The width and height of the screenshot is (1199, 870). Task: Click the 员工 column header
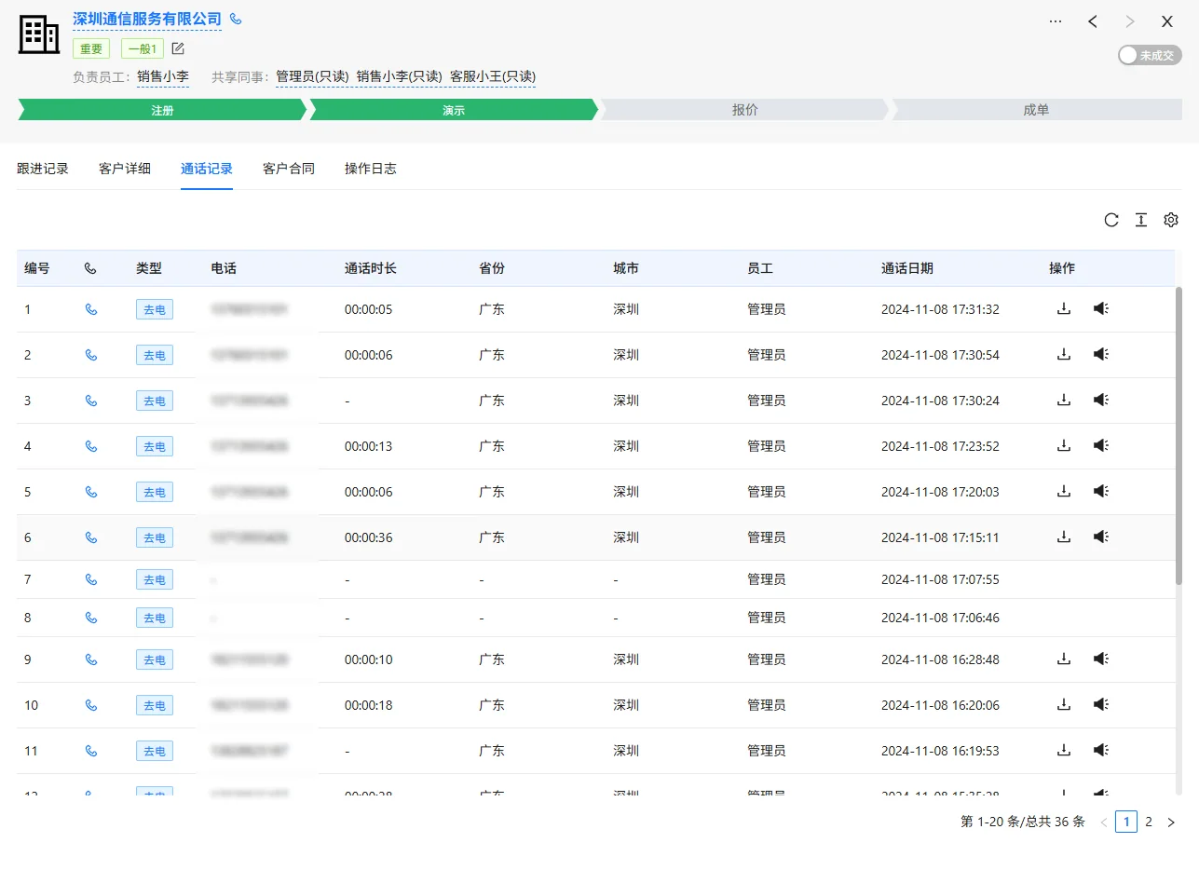click(760, 268)
